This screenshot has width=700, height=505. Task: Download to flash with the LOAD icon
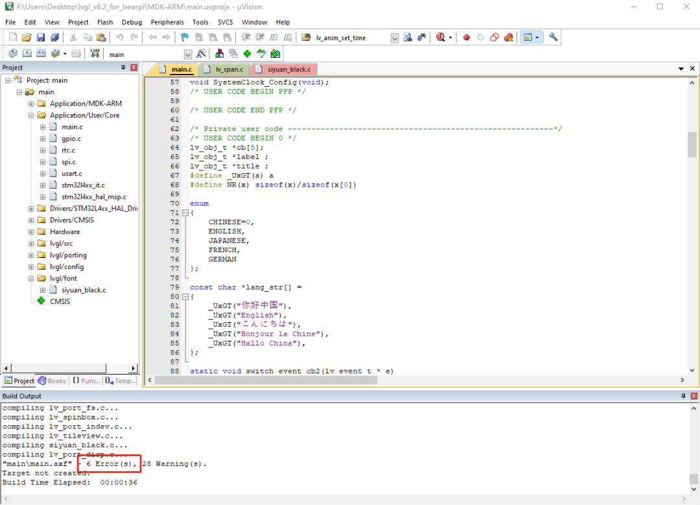click(x=95, y=54)
